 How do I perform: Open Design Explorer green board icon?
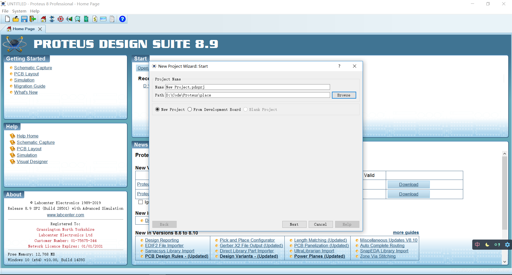click(86, 19)
